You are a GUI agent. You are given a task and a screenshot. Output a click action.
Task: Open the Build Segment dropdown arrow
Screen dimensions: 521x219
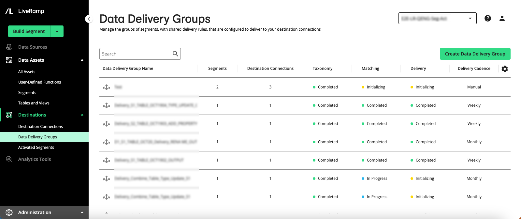pos(57,31)
